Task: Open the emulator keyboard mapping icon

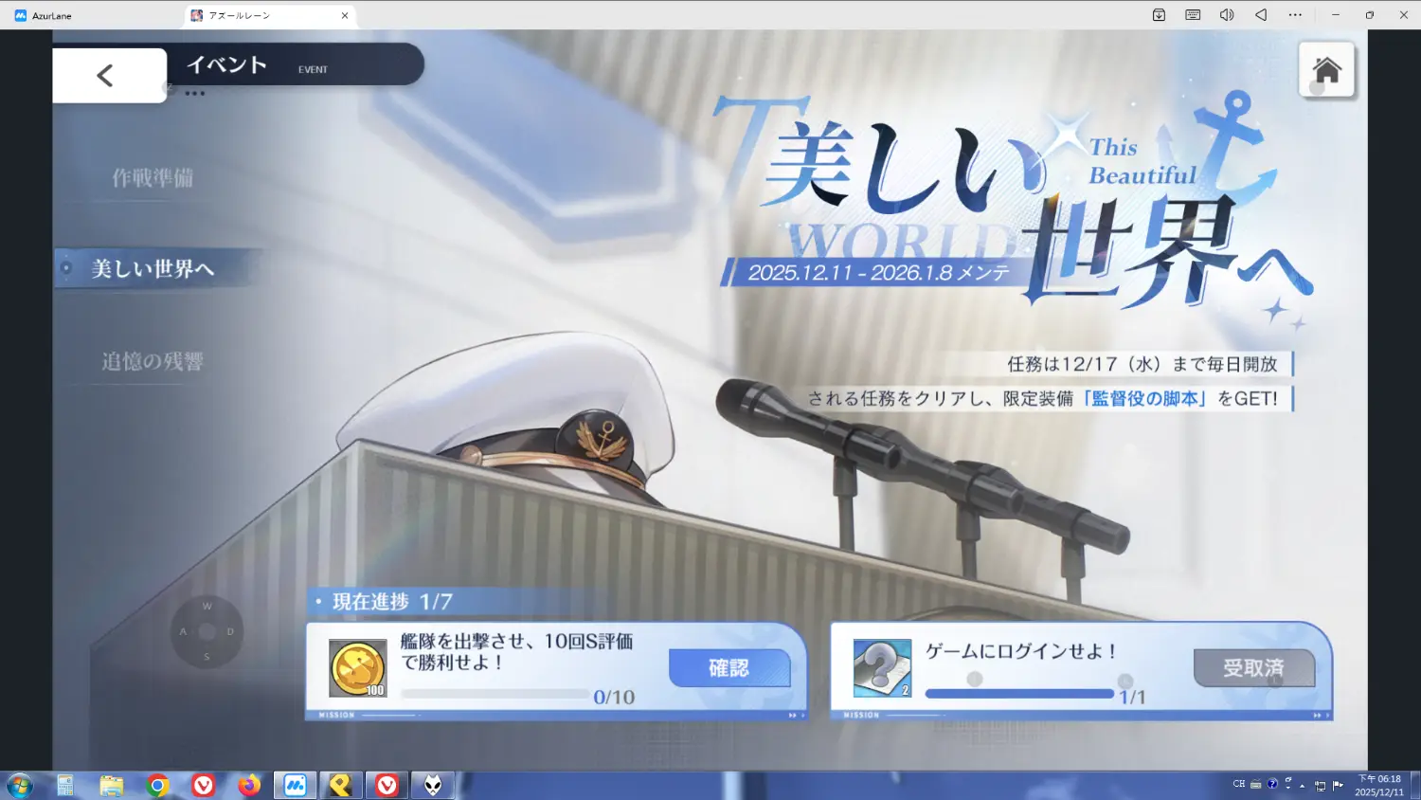Action: [1193, 15]
